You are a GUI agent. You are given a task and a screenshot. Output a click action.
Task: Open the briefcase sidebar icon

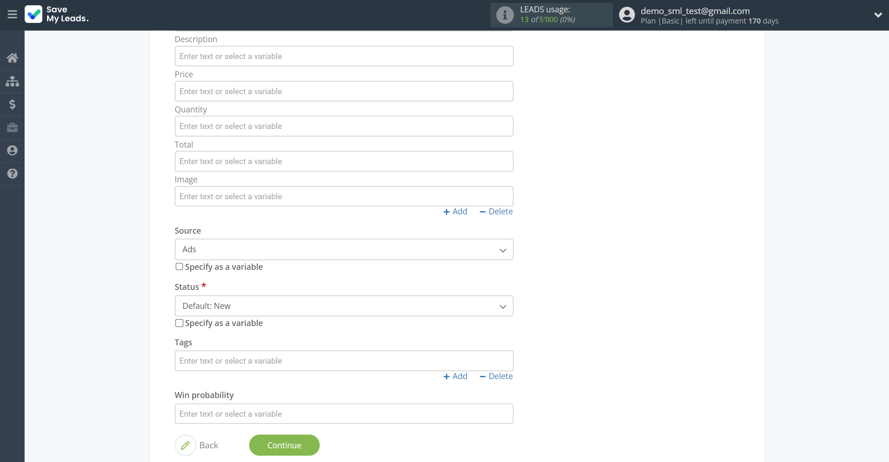click(x=12, y=127)
